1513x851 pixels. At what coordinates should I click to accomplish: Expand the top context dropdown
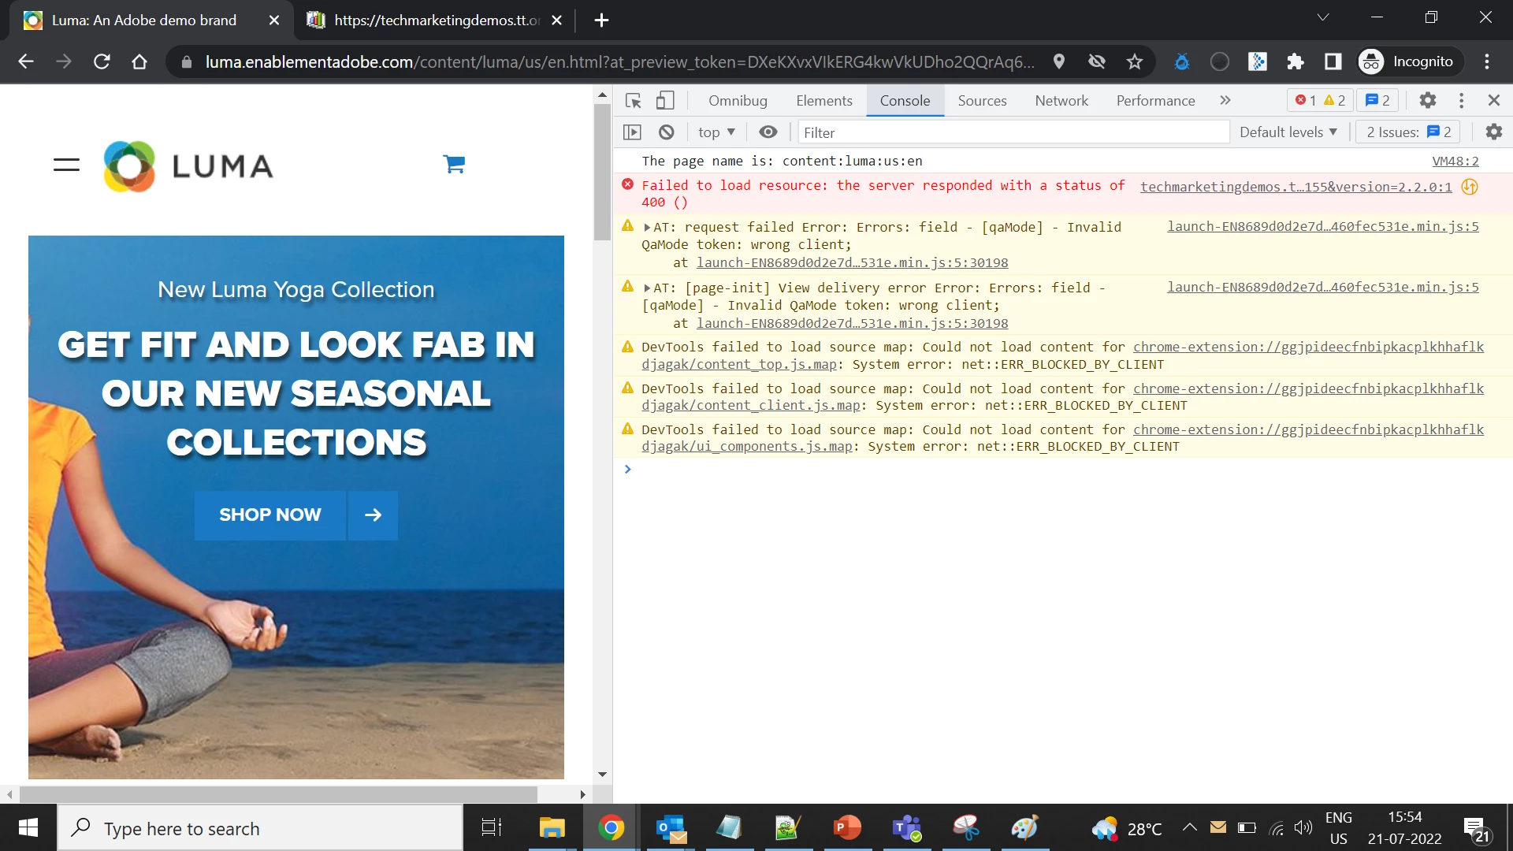[716, 132]
